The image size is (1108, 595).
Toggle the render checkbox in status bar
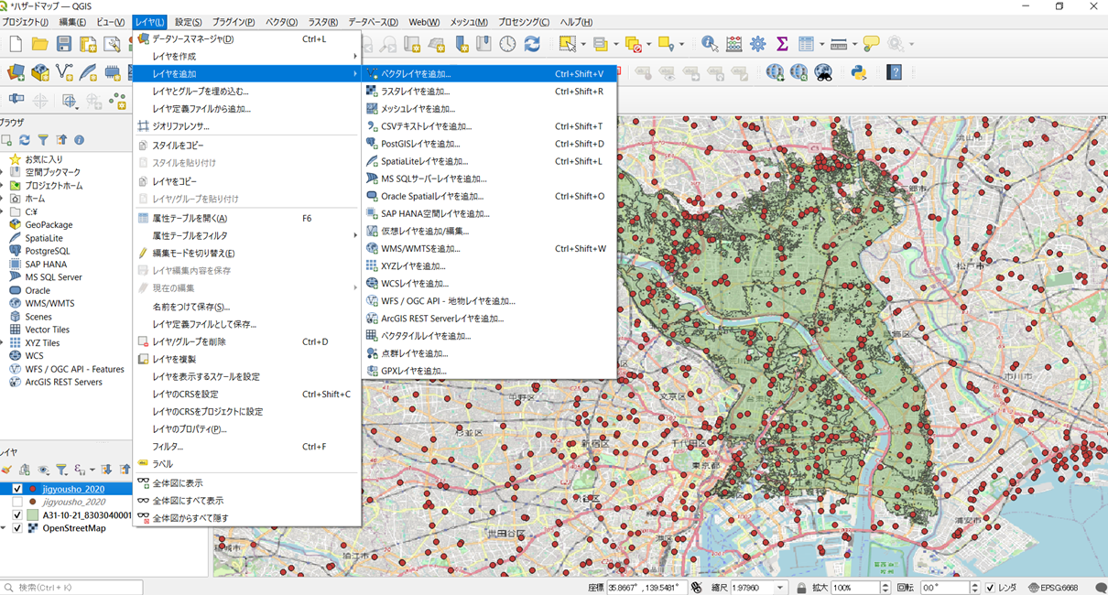(990, 588)
